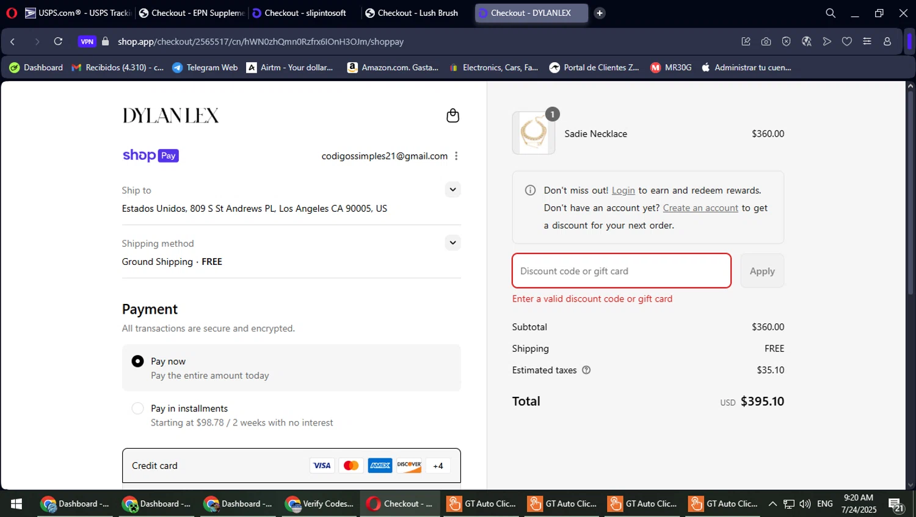Switch to Checkout Lush Brush tab

coord(418,13)
